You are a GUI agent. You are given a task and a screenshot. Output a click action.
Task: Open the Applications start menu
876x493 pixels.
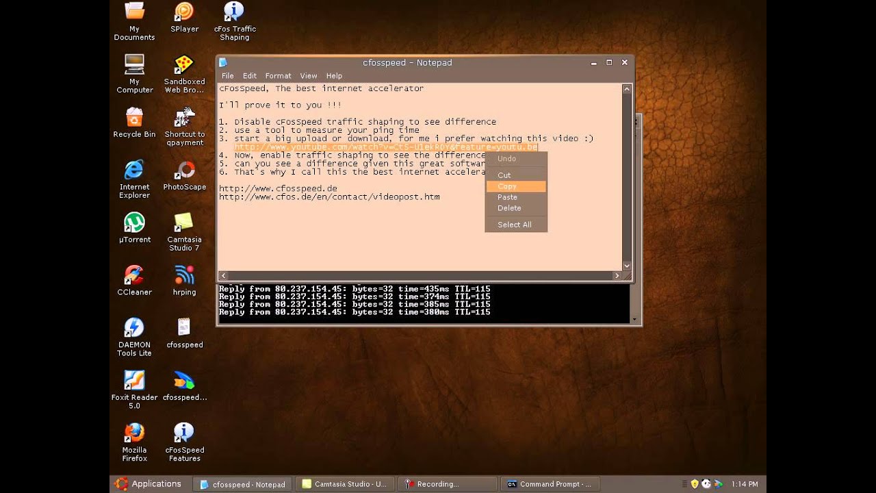pyautogui.click(x=148, y=484)
